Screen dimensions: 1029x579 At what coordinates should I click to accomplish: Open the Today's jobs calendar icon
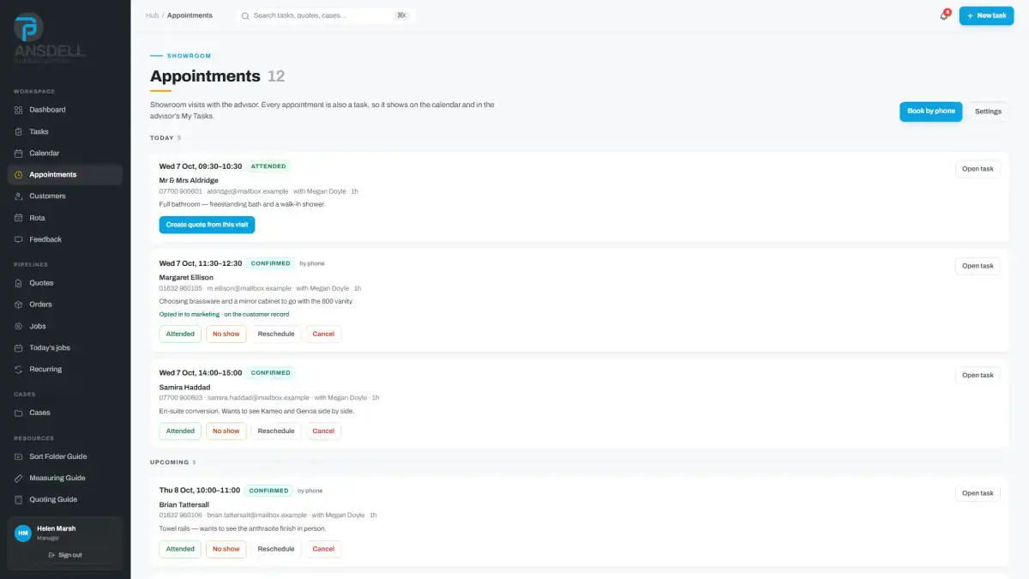(x=19, y=347)
